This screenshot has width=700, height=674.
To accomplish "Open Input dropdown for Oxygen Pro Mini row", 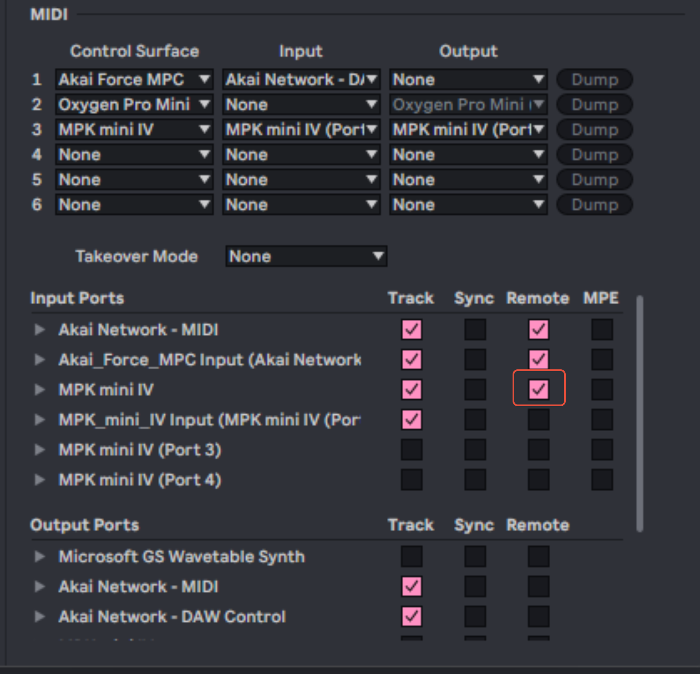I will (301, 105).
